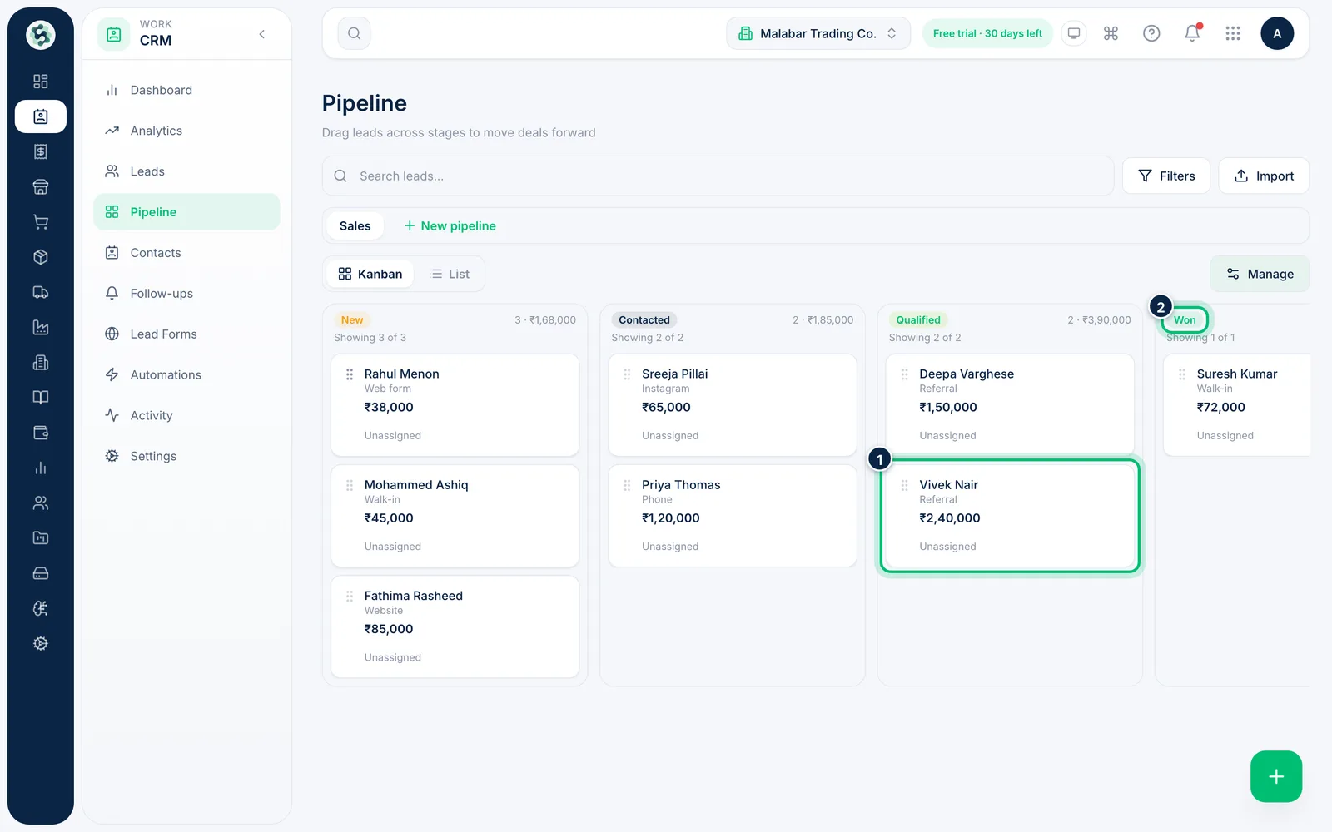Open the book icon in left rail
Screen dimensions: 1332x832
40,398
